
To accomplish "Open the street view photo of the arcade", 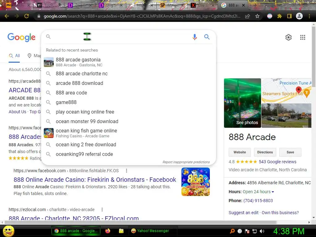I will tap(286, 115).
